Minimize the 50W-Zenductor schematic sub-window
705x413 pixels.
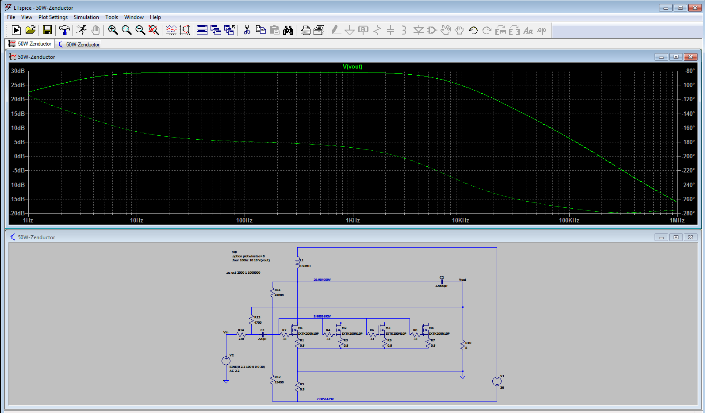click(x=661, y=237)
